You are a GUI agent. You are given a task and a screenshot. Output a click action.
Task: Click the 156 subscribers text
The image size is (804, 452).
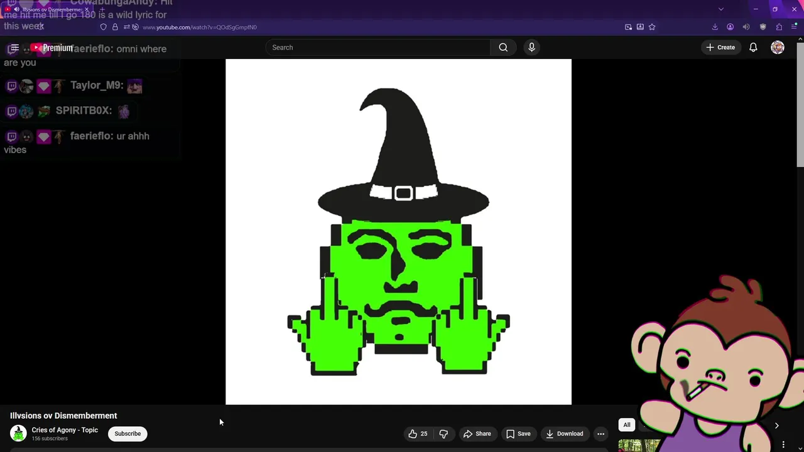coord(50,439)
